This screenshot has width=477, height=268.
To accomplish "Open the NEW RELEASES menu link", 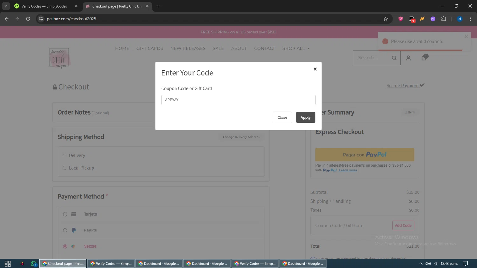I will (x=188, y=48).
